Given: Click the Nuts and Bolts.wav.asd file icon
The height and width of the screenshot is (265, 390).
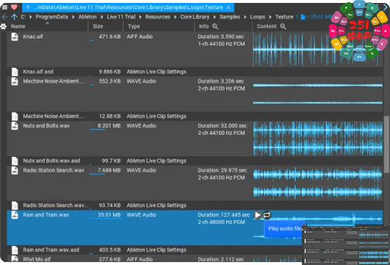Looking at the screenshot, I should [x=15, y=161].
